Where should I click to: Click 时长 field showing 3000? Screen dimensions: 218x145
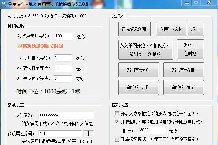pos(152,130)
